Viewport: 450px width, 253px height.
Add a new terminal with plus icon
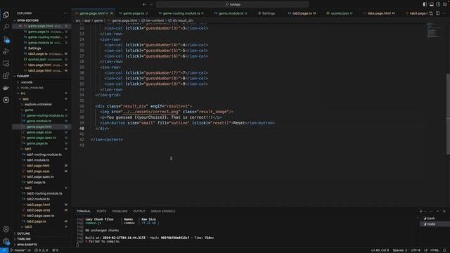coord(421,211)
